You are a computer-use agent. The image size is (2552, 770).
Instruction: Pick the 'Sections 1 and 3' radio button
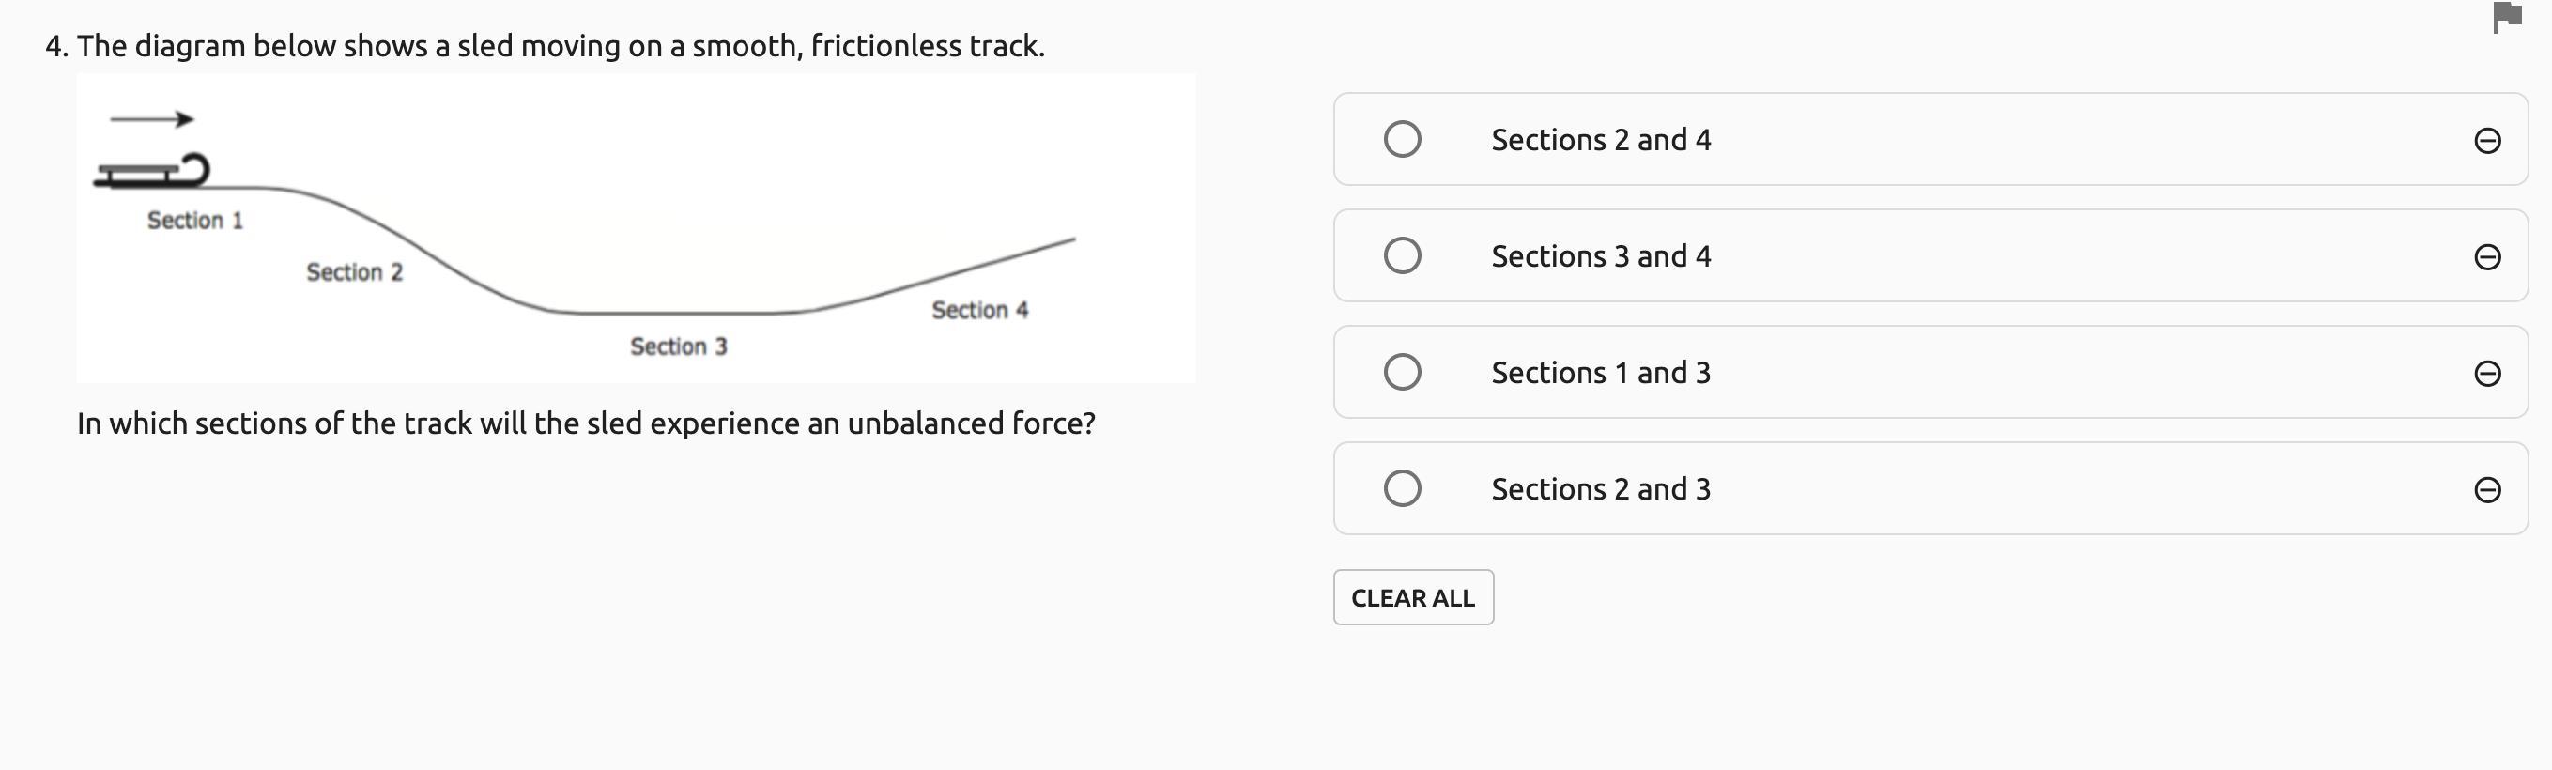(x=1402, y=373)
